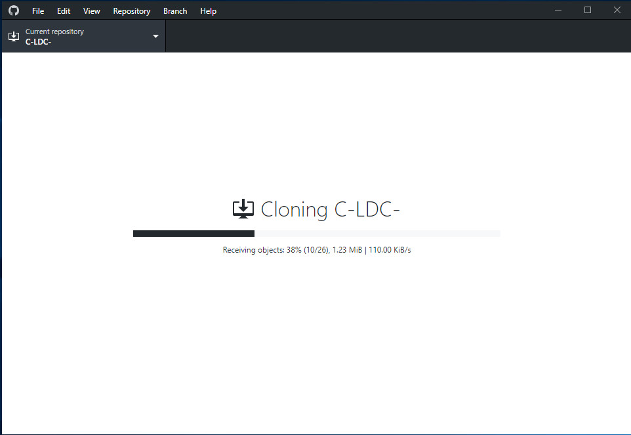Viewport: 631px width, 435px height.
Task: Select the C-LDC- repository name in toolbar
Action: 38,42
